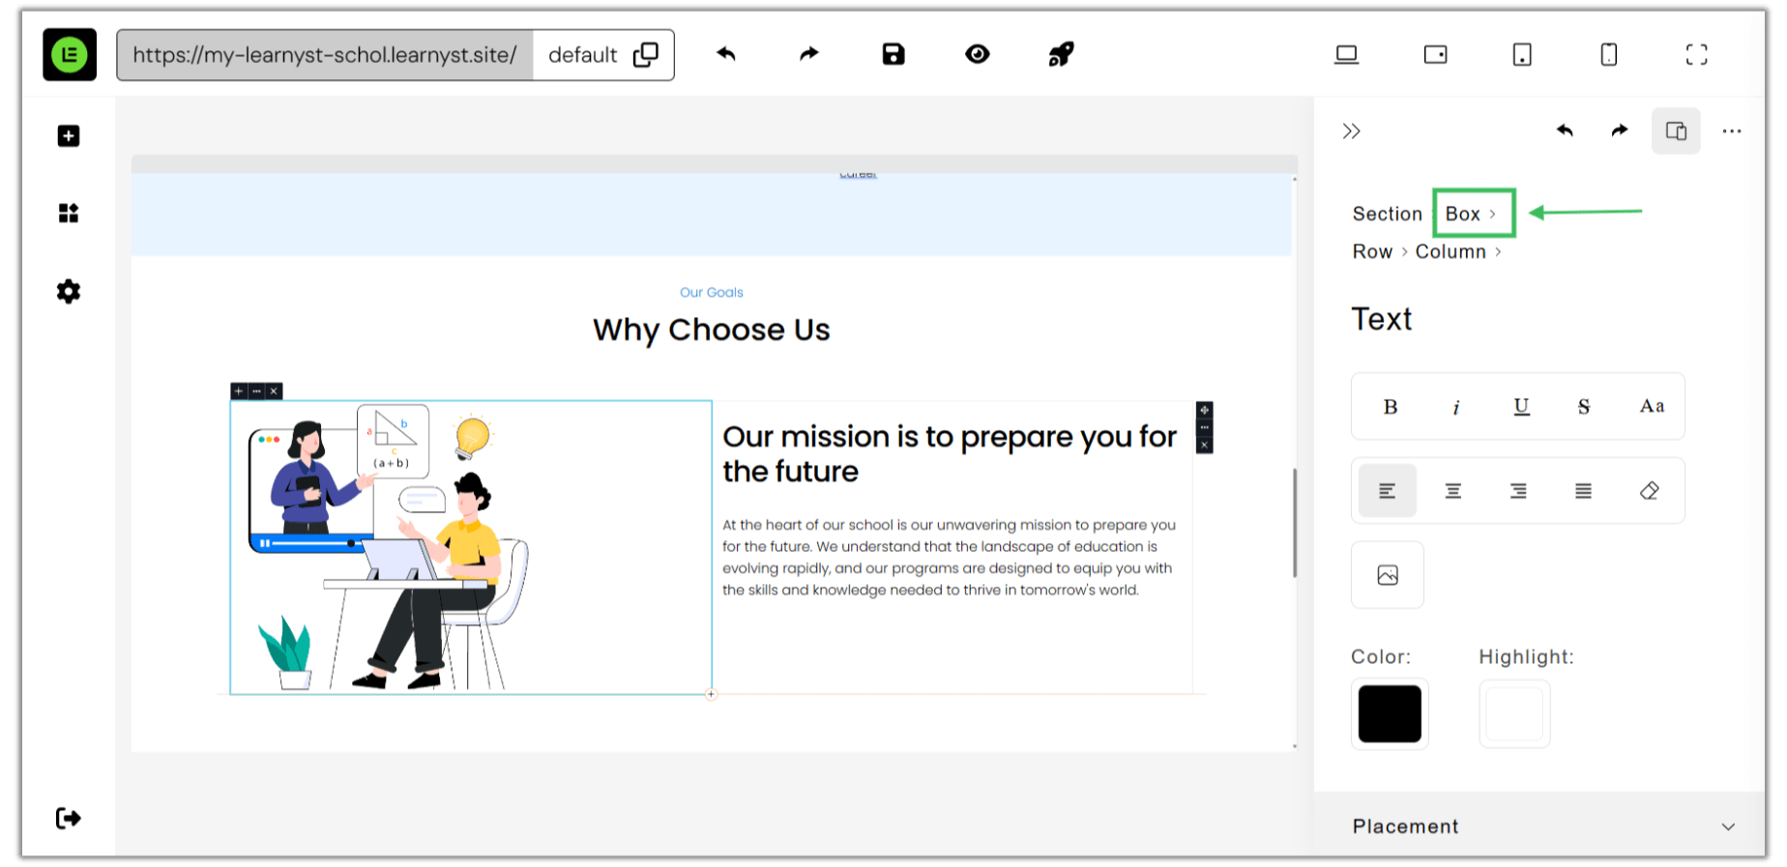1787x867 pixels.
Task: Delete the text block (x handle)
Action: (1205, 445)
